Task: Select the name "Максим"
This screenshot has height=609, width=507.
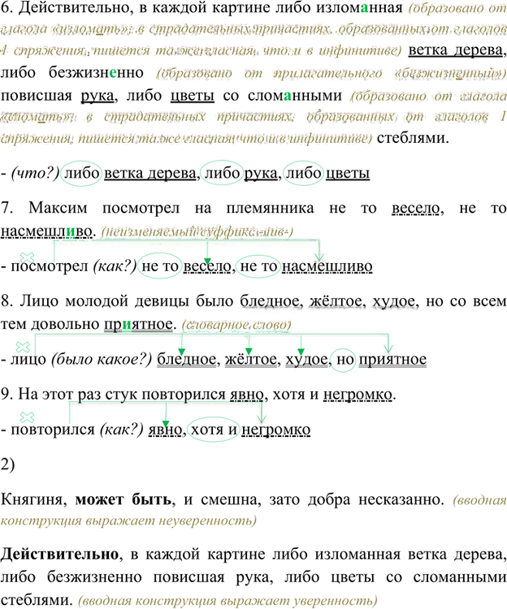Action: [58, 208]
